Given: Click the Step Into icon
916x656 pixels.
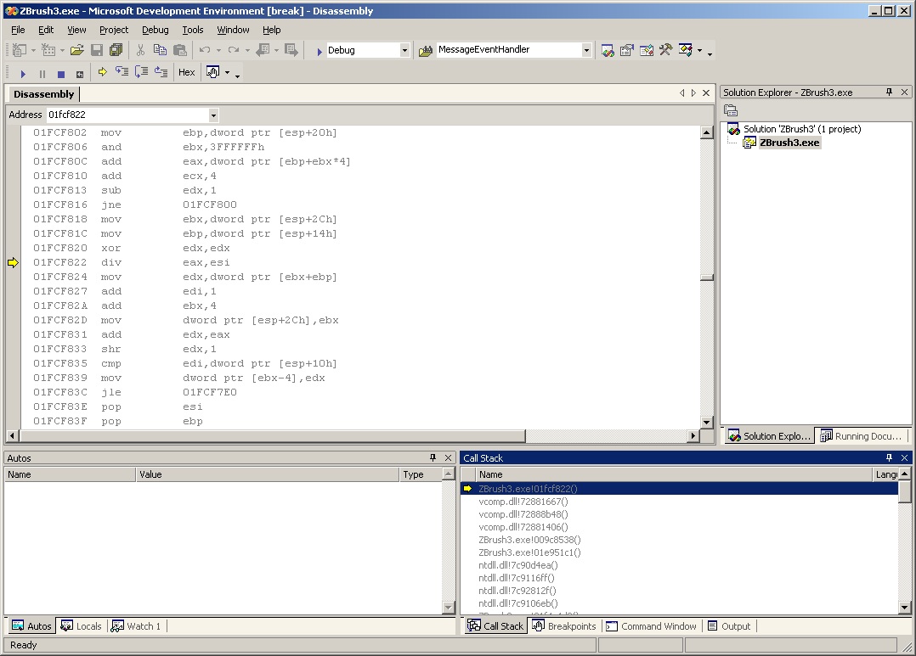Looking at the screenshot, I should click(x=122, y=73).
